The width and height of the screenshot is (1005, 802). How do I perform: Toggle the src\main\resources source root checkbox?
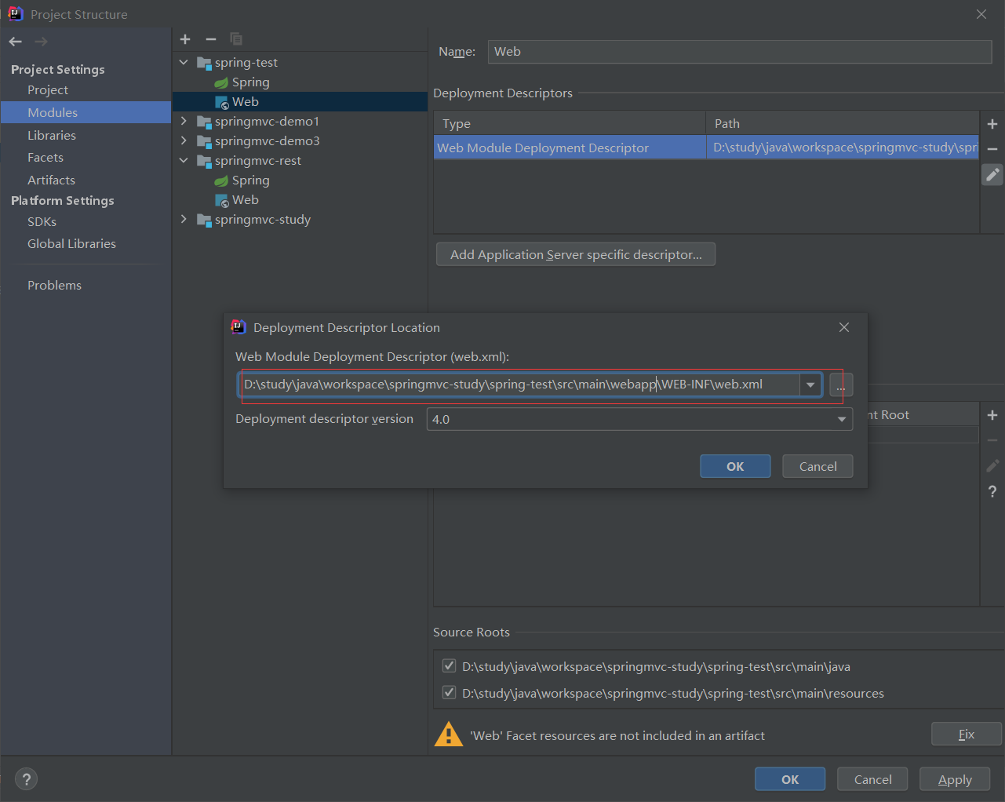449,693
